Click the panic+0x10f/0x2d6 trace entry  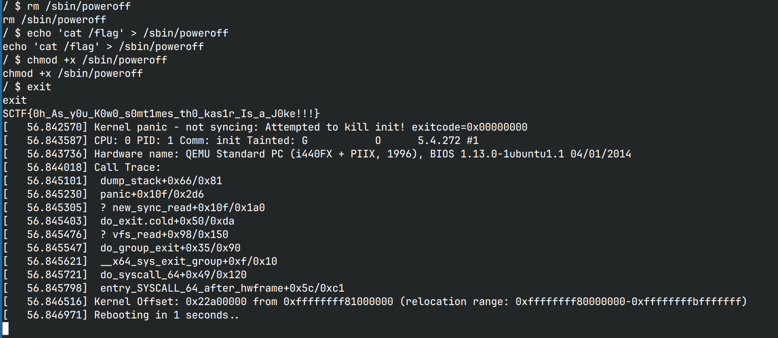click(152, 194)
